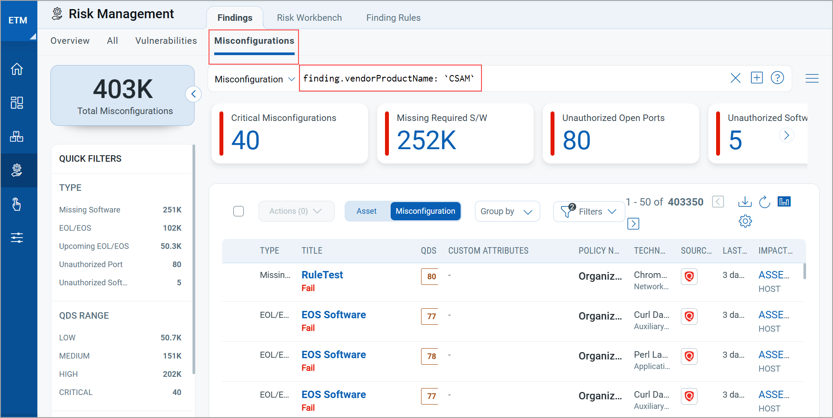Click the Unauthorized Open Ports card
Viewport: 833px width, 418px height.
(621, 134)
